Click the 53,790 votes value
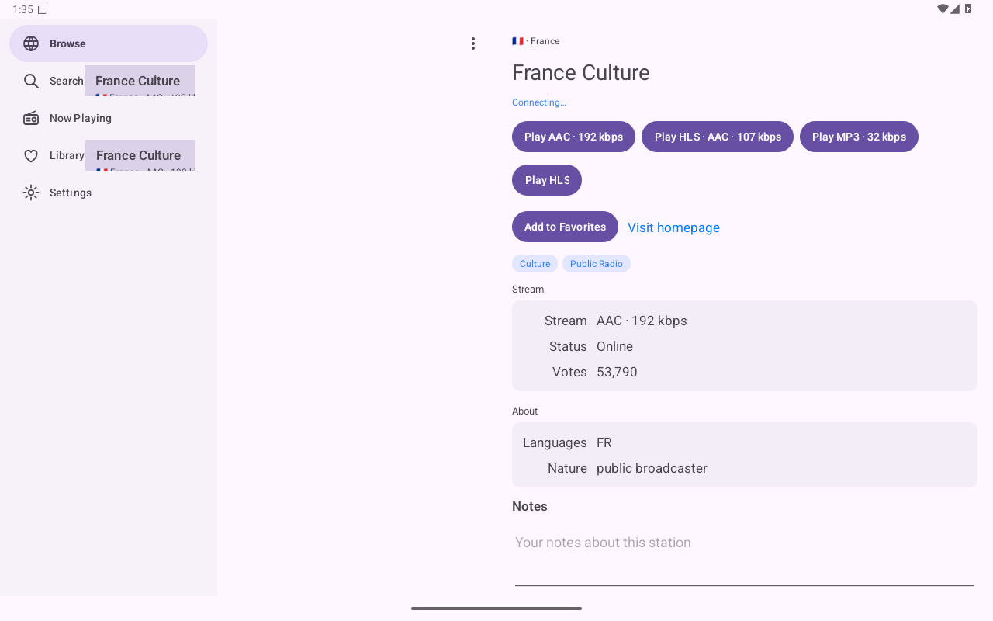 click(x=617, y=372)
